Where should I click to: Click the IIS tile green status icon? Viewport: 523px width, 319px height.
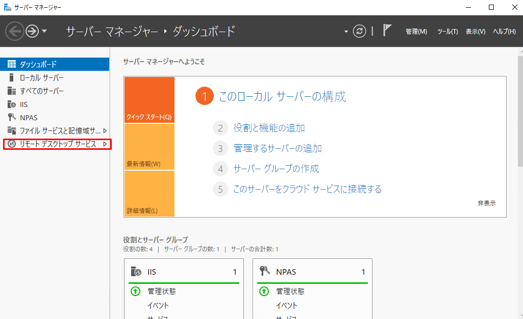click(135, 291)
